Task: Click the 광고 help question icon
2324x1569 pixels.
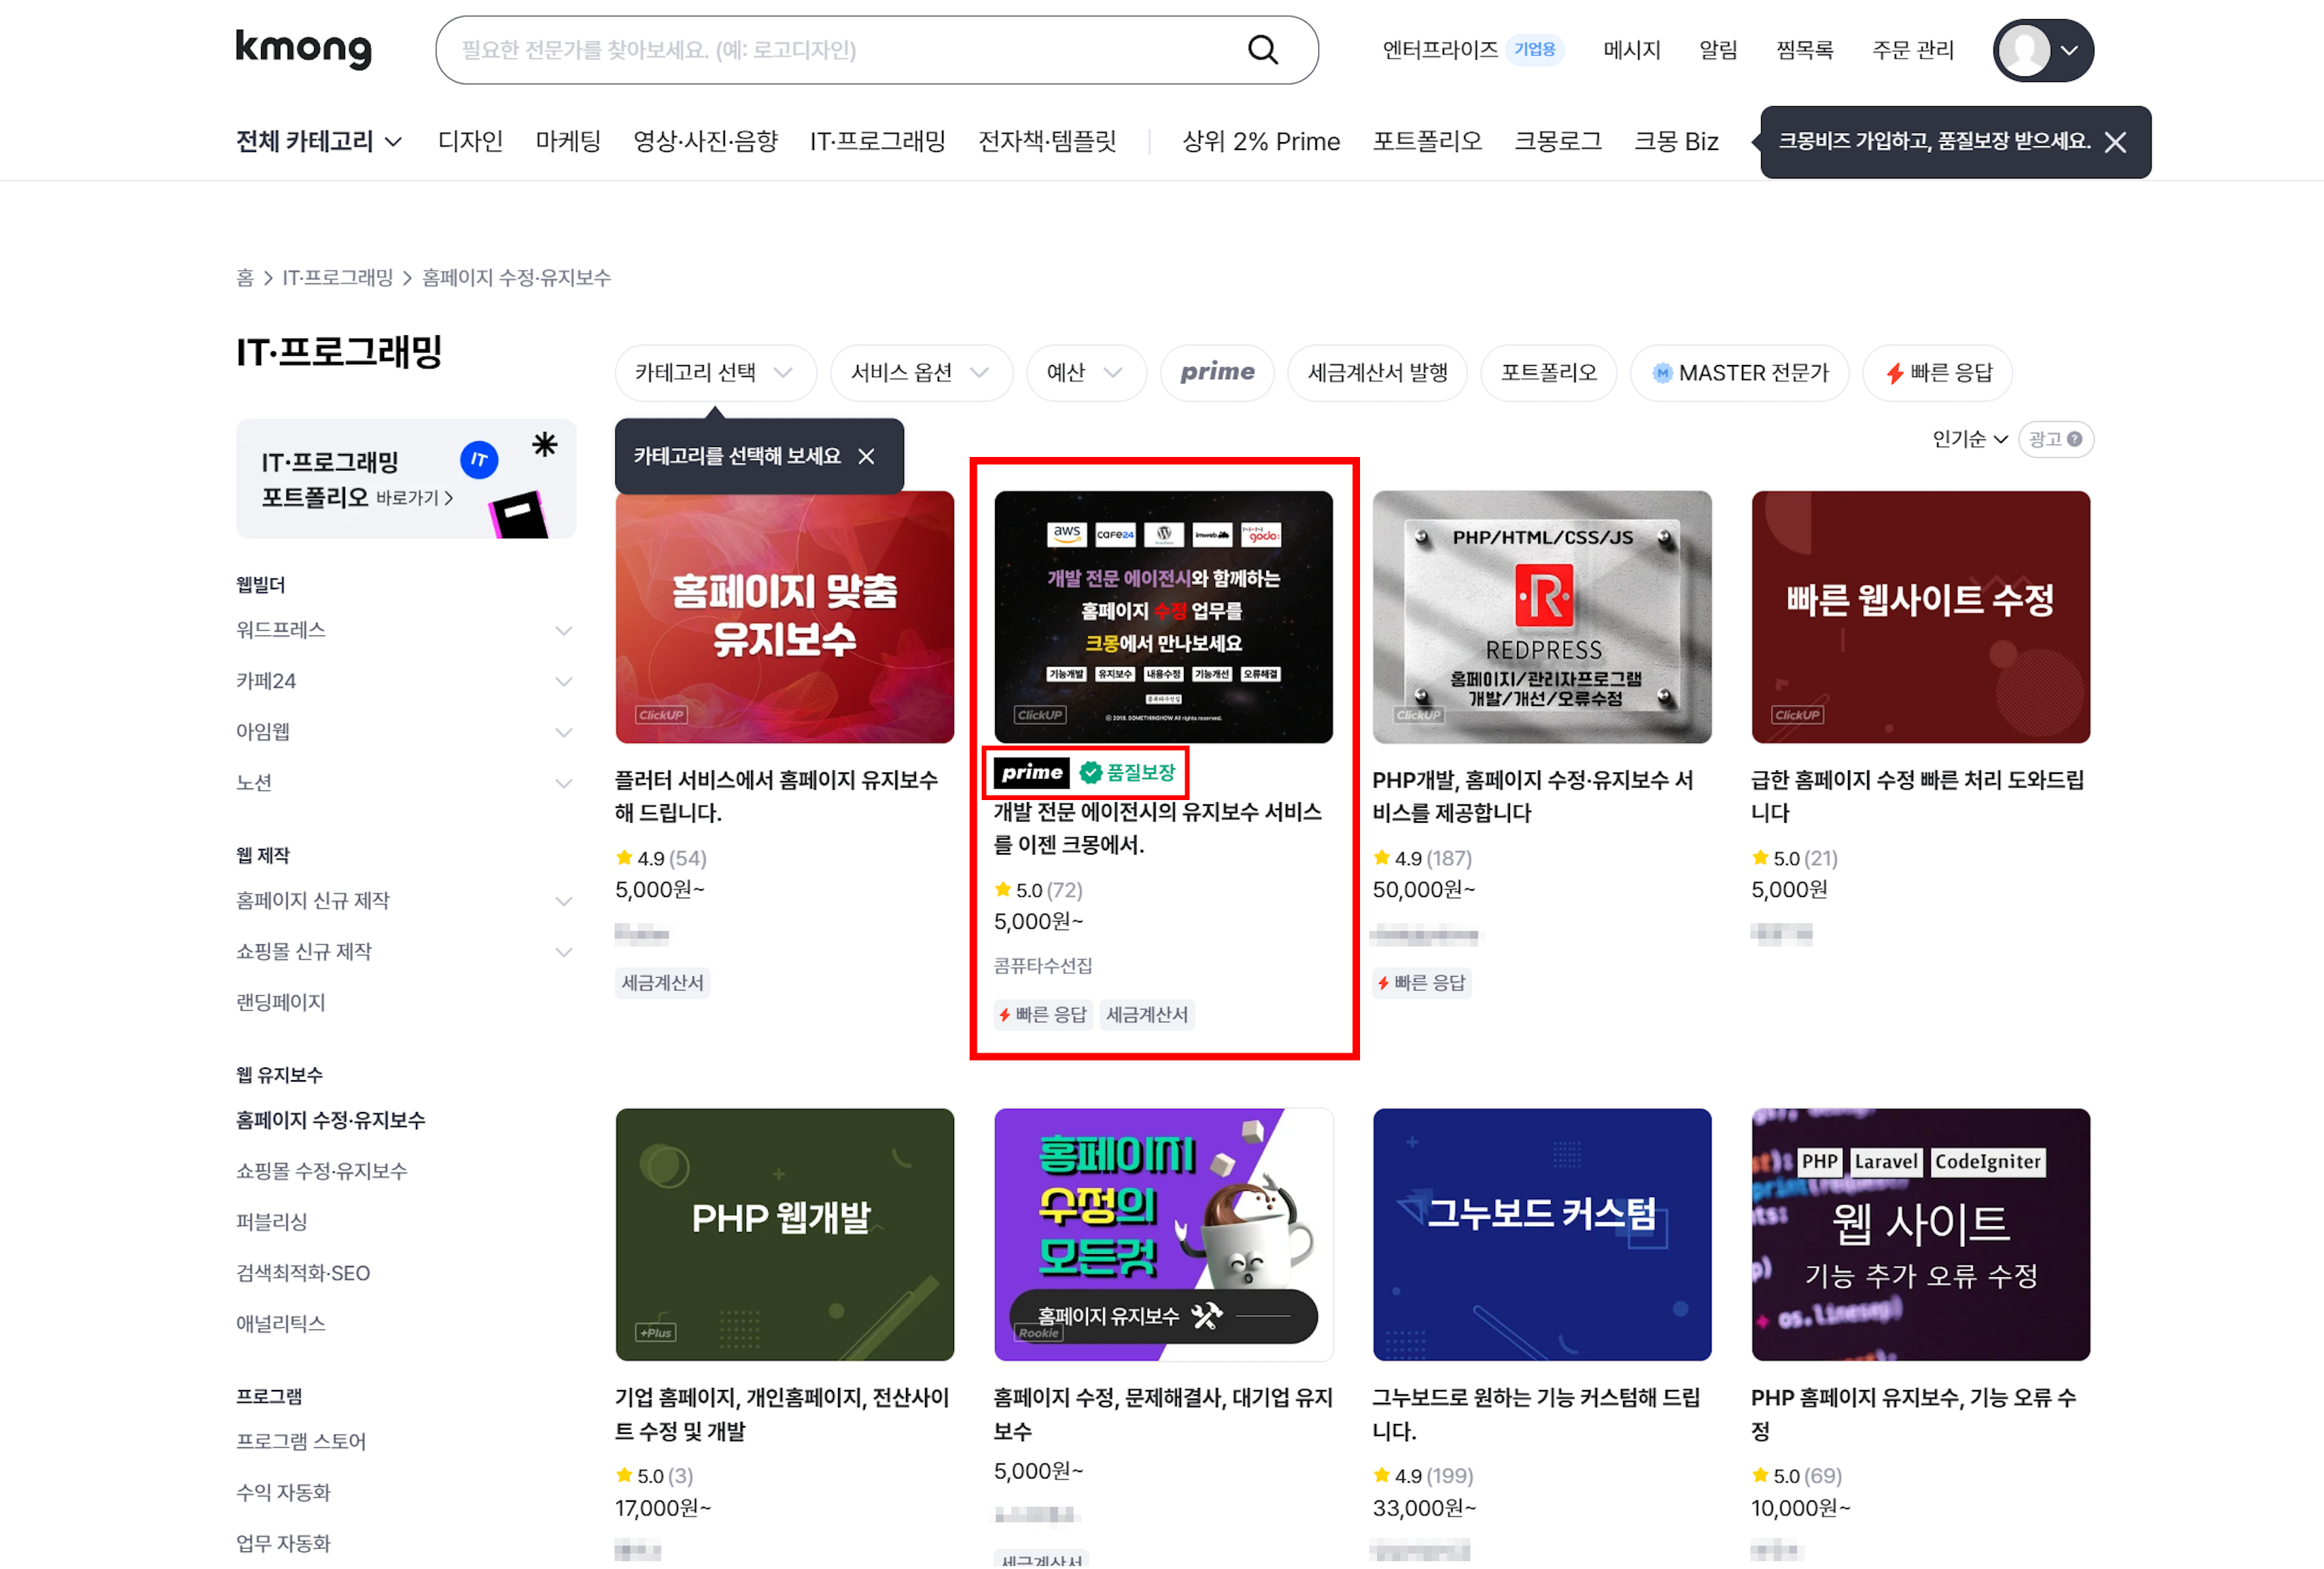Action: click(2075, 439)
